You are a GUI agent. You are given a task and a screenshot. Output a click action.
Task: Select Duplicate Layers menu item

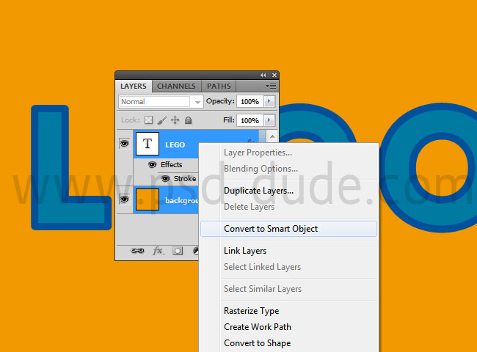click(288, 191)
